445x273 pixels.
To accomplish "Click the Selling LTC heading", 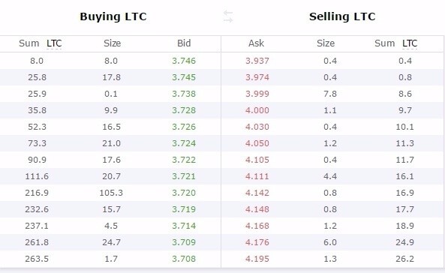I will point(342,16).
